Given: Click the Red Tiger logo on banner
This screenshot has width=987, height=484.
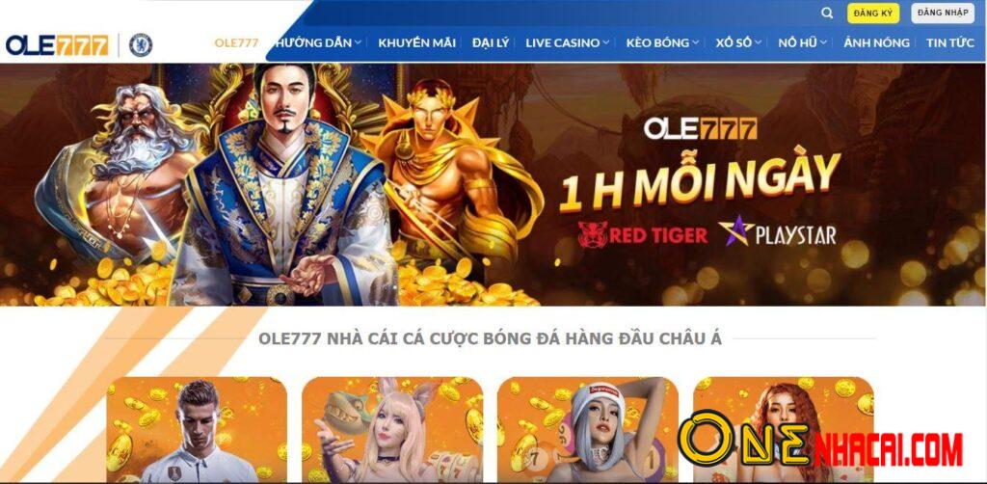Looking at the screenshot, I should coord(642,234).
